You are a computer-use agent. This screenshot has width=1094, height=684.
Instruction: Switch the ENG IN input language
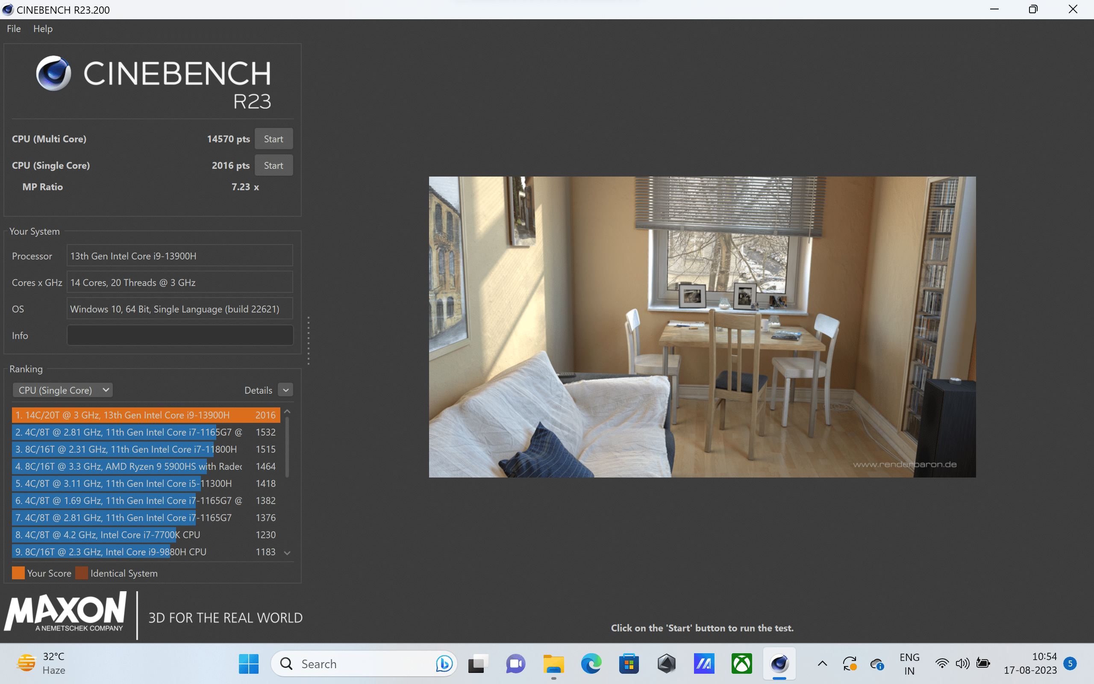click(909, 663)
